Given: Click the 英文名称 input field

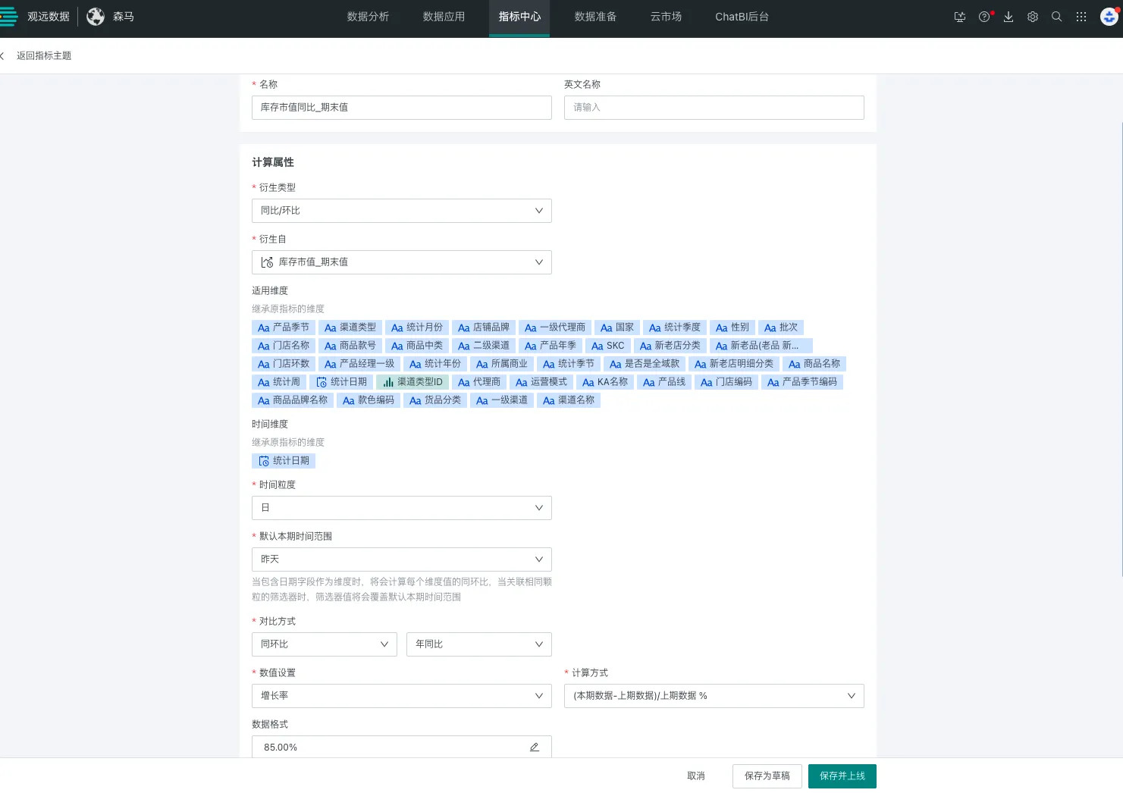Looking at the screenshot, I should tap(714, 108).
